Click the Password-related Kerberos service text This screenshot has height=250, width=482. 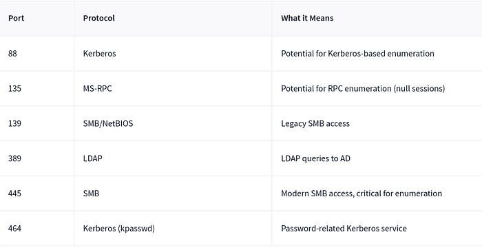pyautogui.click(x=344, y=229)
